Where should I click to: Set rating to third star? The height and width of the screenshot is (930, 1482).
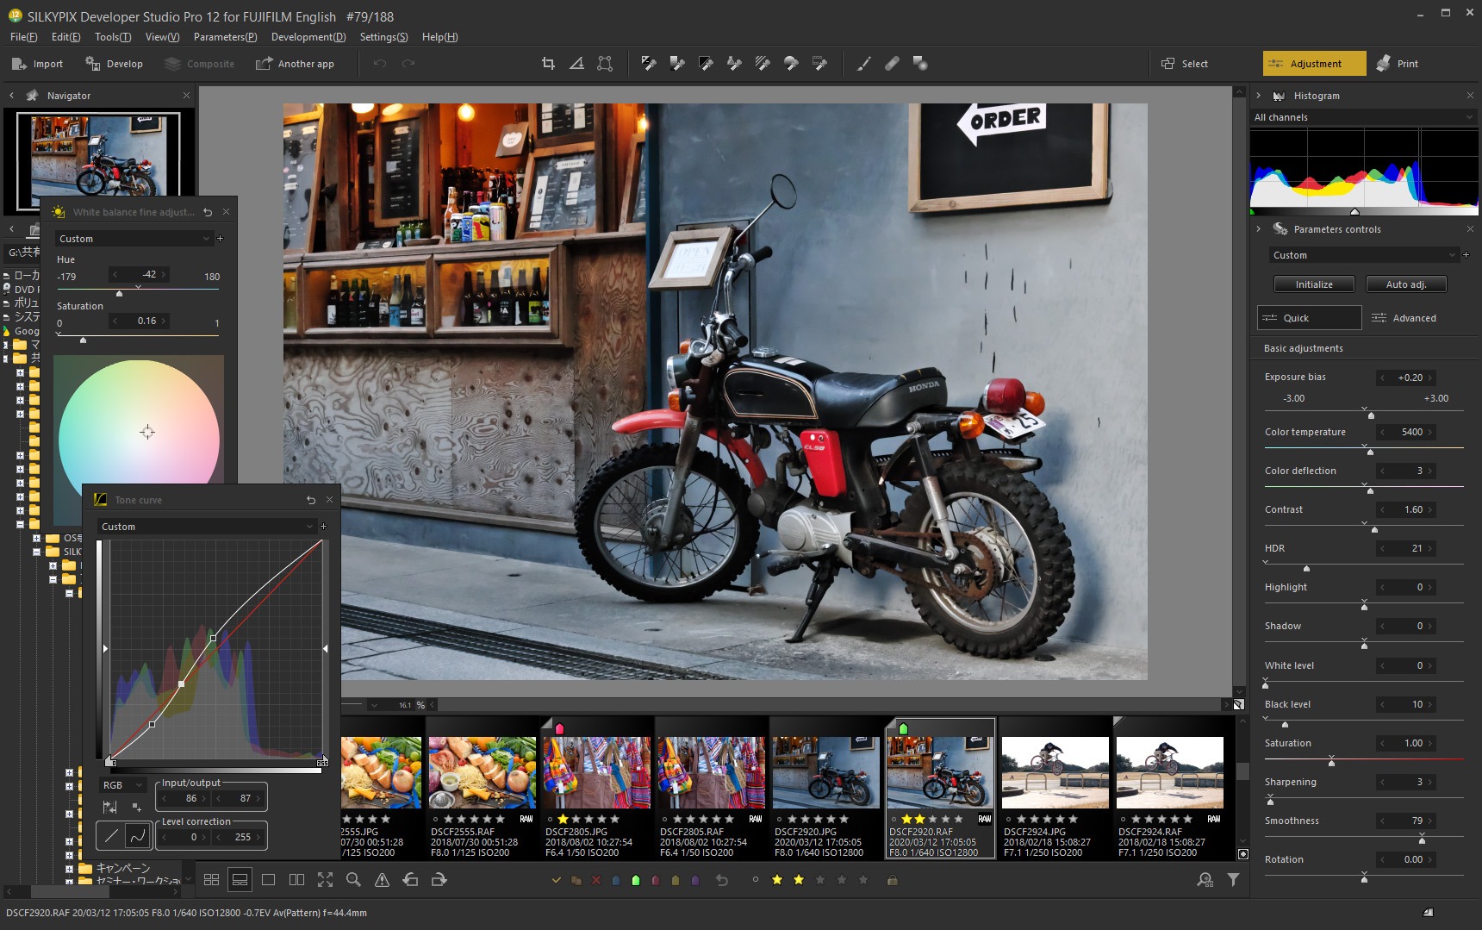(x=820, y=880)
